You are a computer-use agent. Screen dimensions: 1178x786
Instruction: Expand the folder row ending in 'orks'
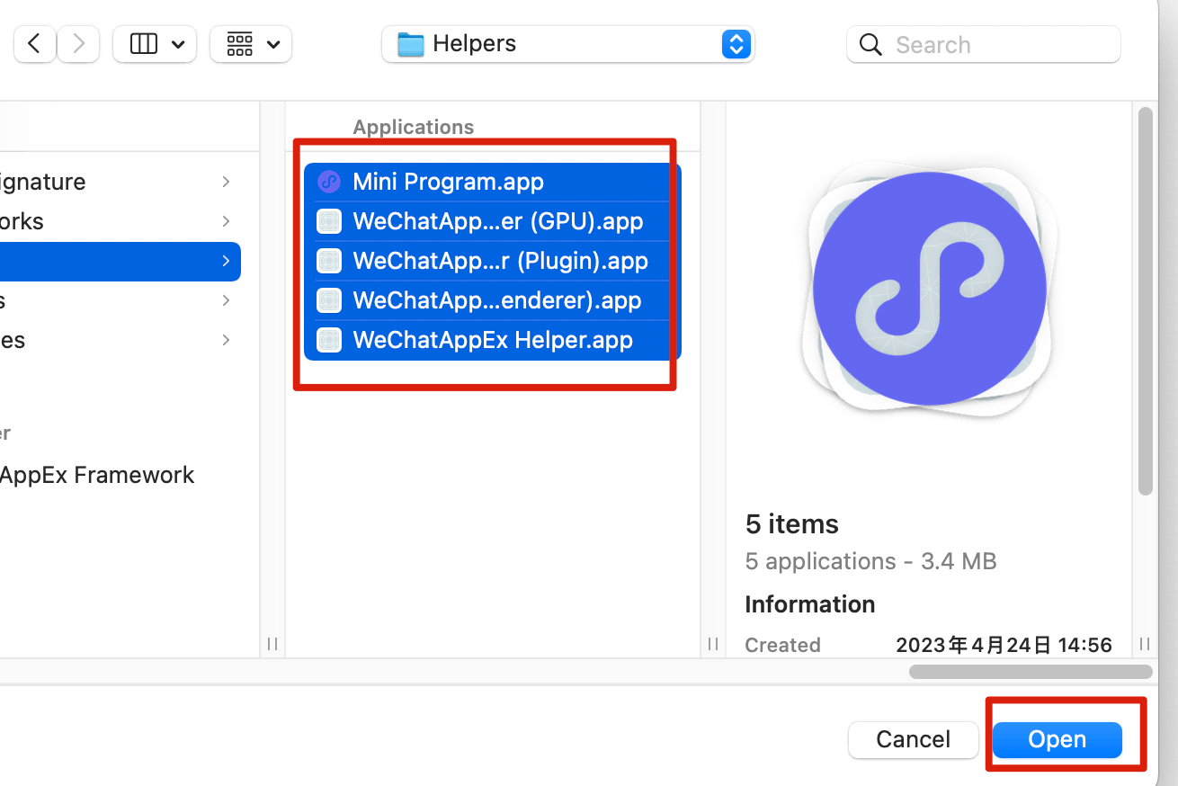click(x=226, y=221)
